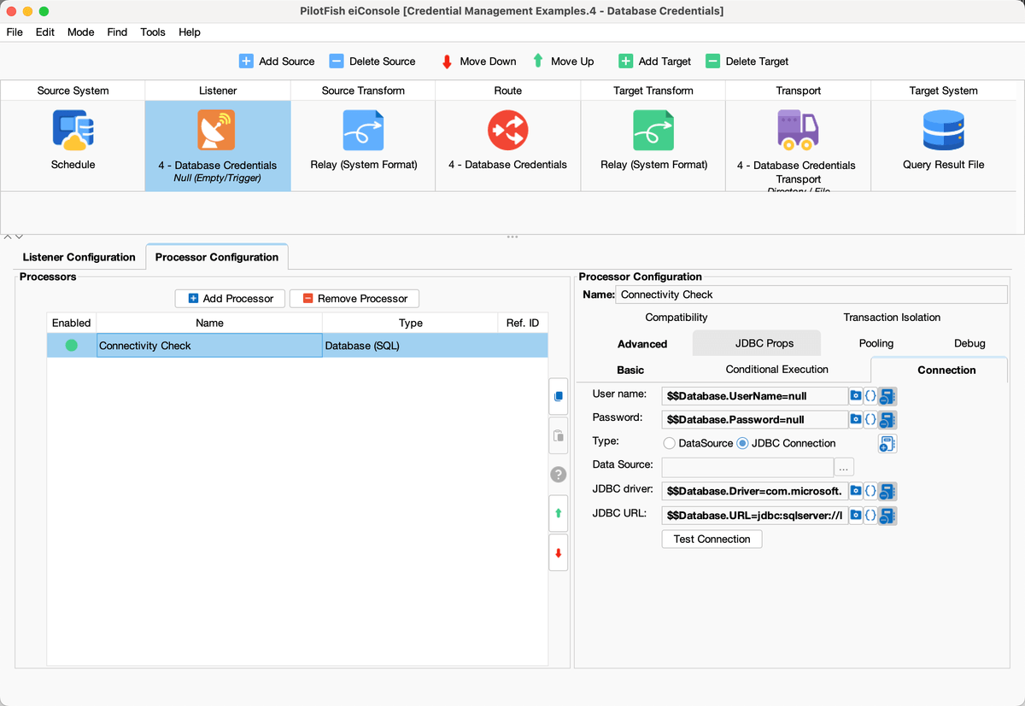Open the JDBC Props tab
This screenshot has width=1025, height=706.
pyautogui.click(x=757, y=343)
